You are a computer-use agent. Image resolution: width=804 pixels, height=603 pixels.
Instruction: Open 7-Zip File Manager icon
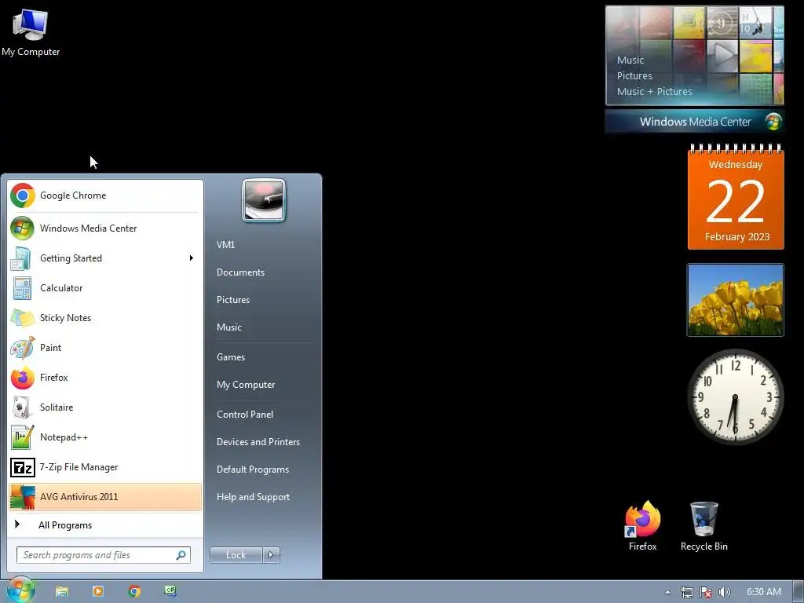tap(23, 467)
